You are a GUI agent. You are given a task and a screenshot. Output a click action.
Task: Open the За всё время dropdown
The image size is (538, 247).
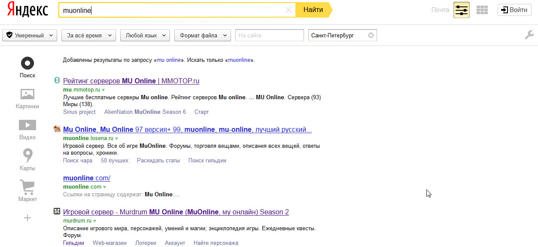89,36
